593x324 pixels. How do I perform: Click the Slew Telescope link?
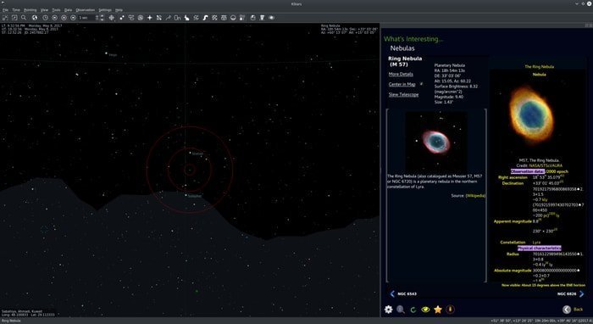tap(403, 95)
